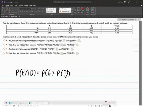Image resolution: width=143 pixels, height=107 pixels.
Task: Click the clear formatting icon
Action: (x=43, y=9)
